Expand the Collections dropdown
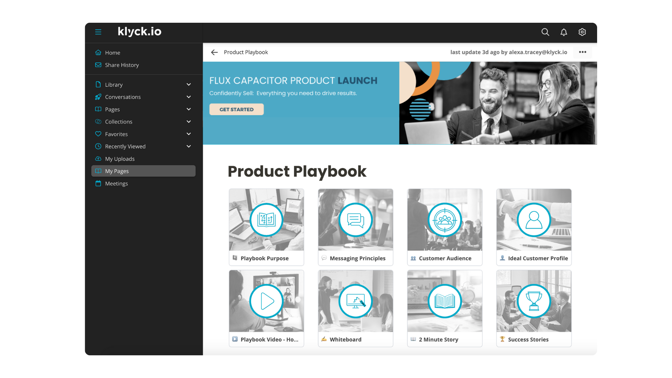 tap(188, 121)
